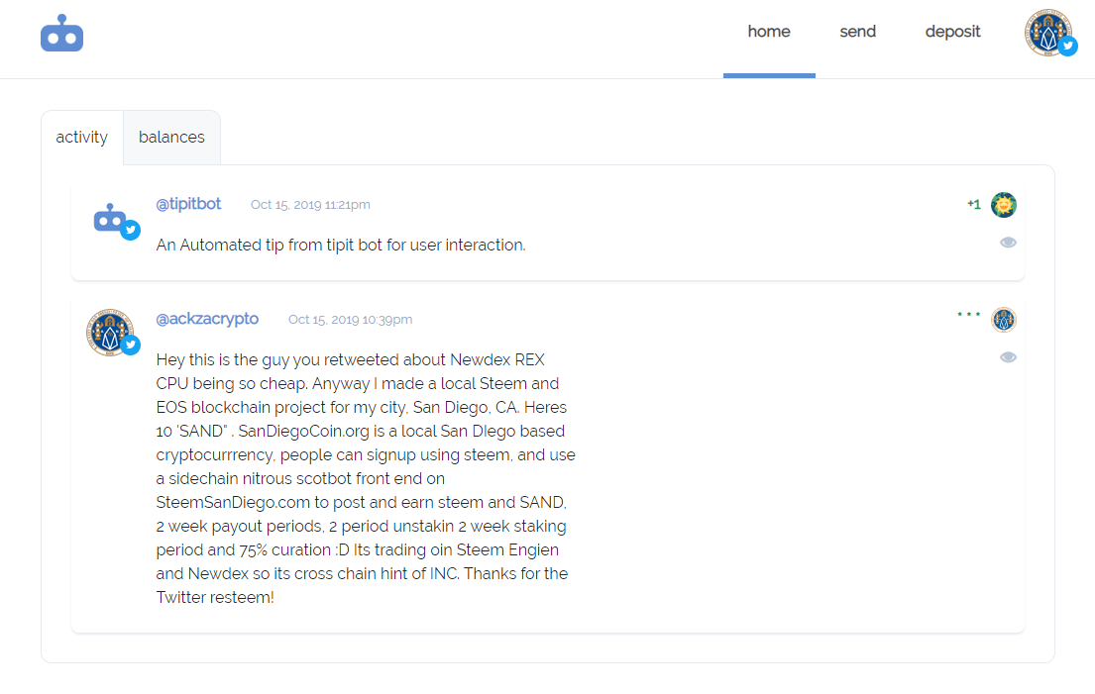The image size is (1095, 694).
Task: Open the user profile avatar in header
Action: coord(1049,33)
